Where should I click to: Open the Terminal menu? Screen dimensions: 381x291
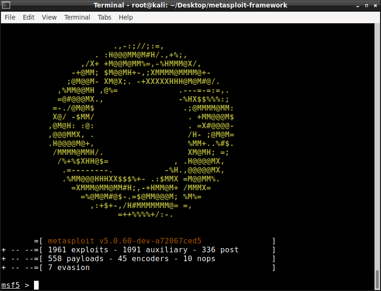coord(77,17)
